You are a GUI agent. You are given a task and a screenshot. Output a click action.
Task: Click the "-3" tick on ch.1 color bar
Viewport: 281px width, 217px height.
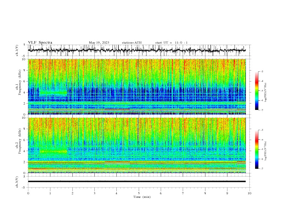click(262, 71)
